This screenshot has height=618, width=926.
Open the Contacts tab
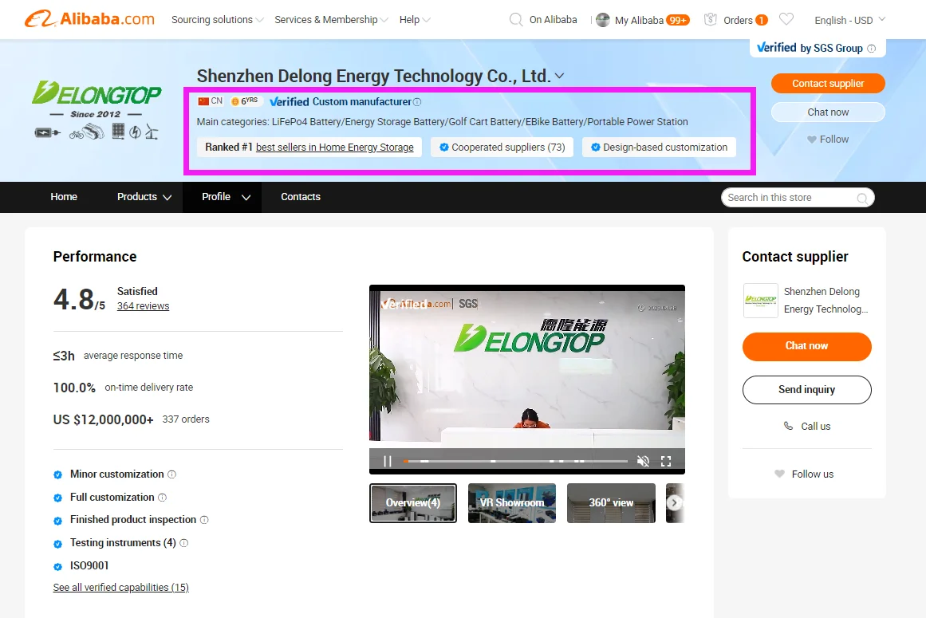(x=301, y=197)
